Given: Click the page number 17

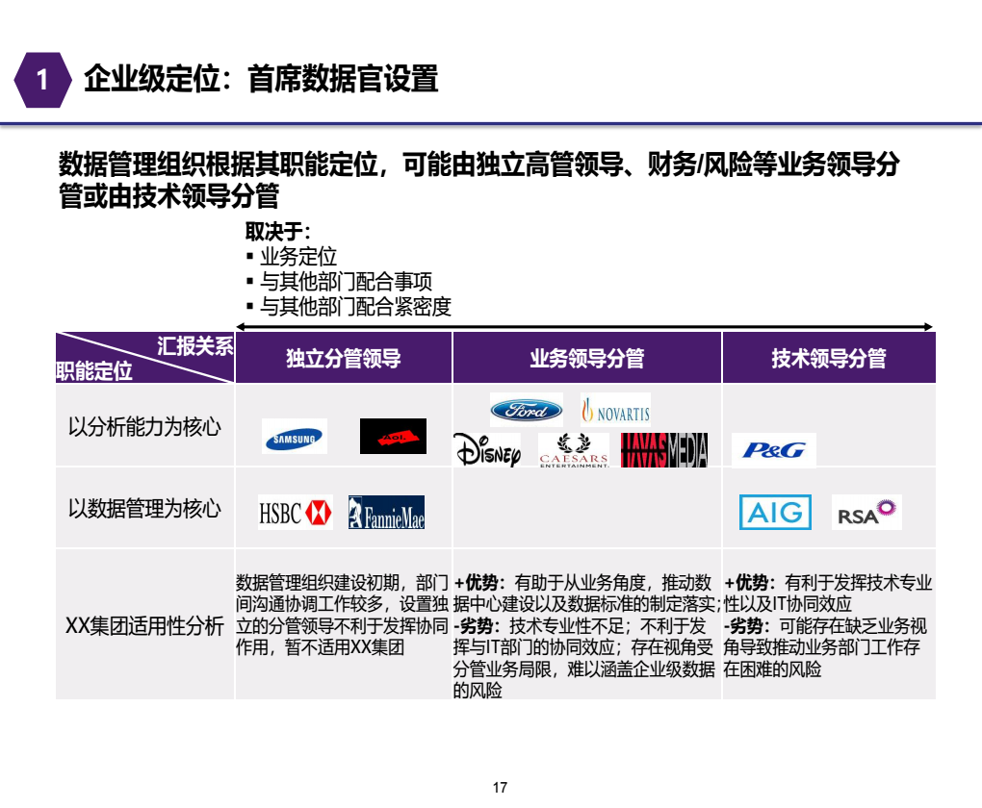Looking at the screenshot, I should pos(500,787).
